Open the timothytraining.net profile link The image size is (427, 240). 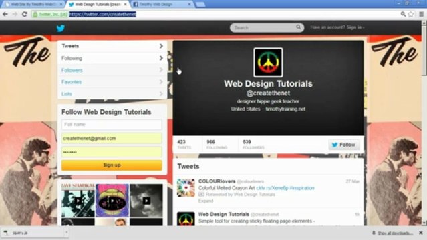[285, 109]
